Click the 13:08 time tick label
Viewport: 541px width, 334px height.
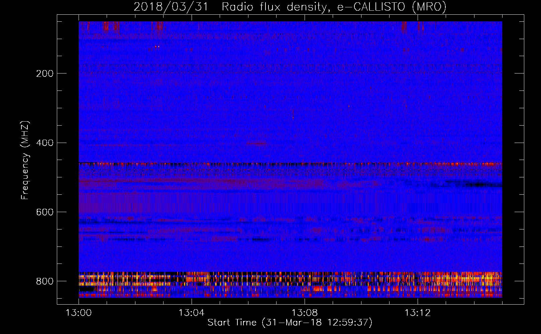[x=305, y=313]
